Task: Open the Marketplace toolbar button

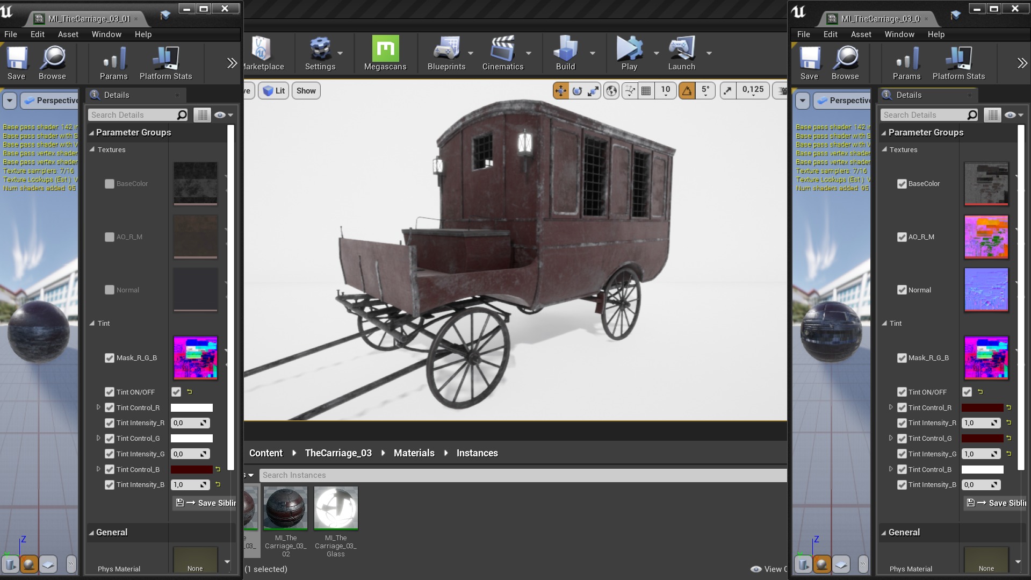Action: pyautogui.click(x=263, y=53)
